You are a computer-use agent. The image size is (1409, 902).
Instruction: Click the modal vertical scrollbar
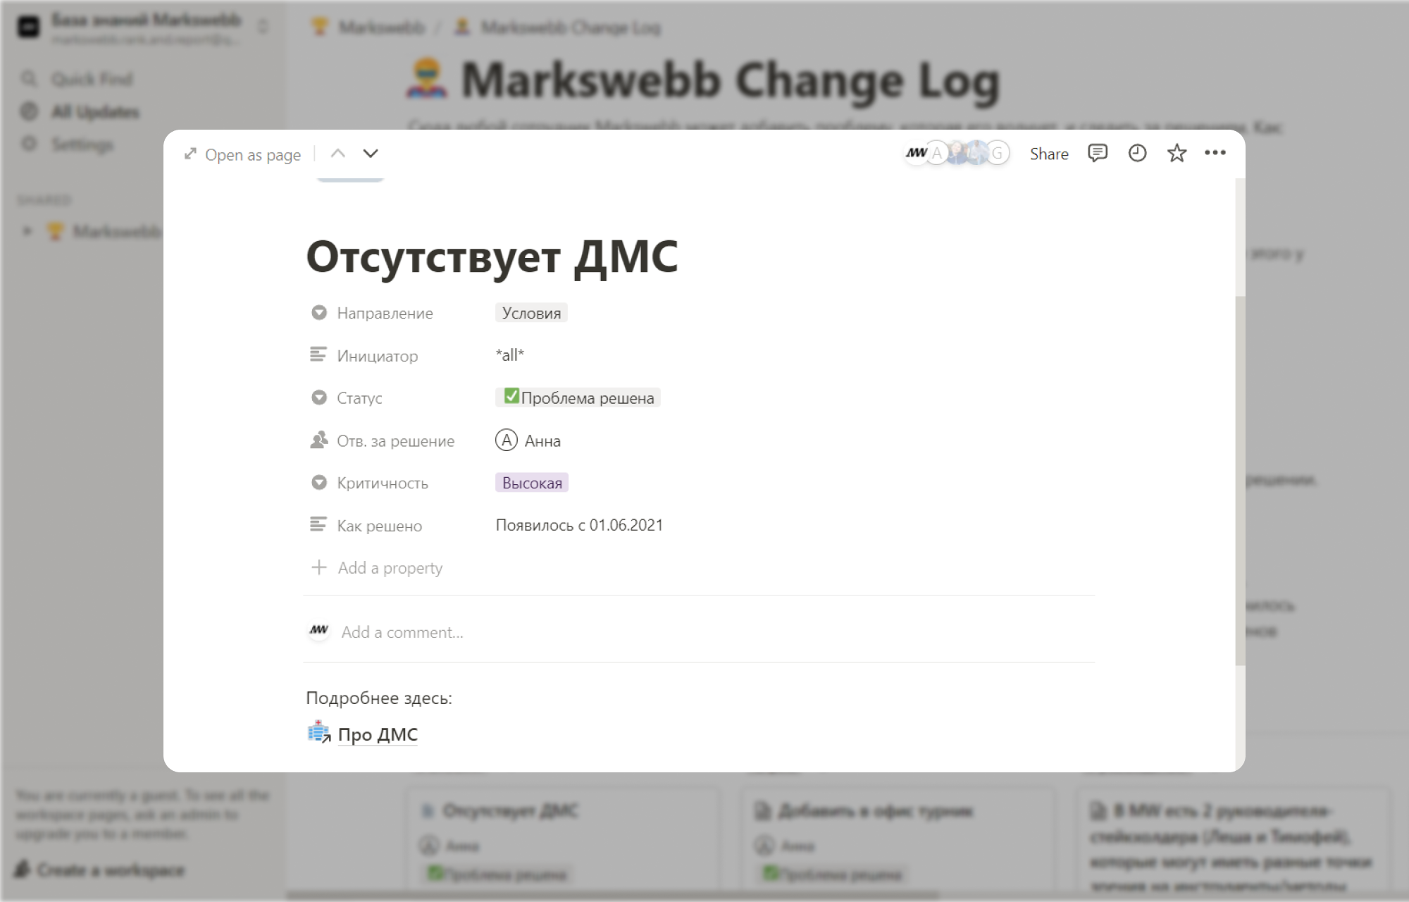[1241, 480]
